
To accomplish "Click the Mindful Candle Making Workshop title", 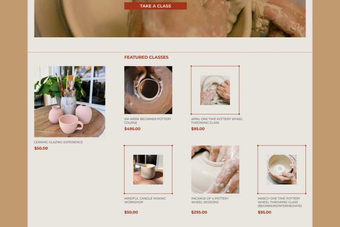I will tap(145, 200).
